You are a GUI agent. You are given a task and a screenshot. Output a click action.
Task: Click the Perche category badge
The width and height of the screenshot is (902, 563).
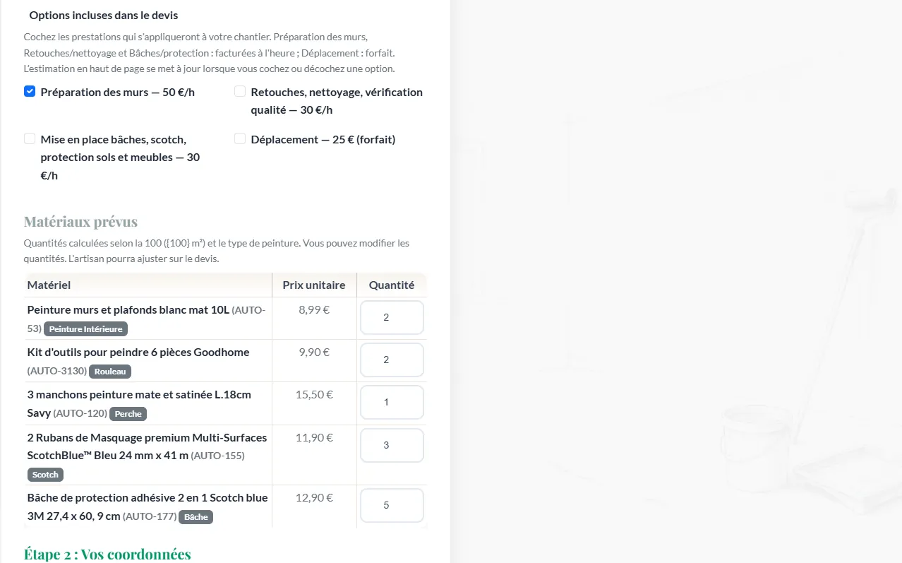click(x=128, y=414)
